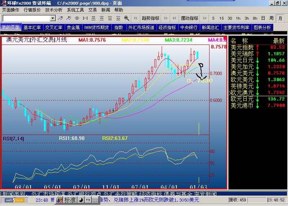Click the trend line forward arrow icon
This screenshot has height=206, width=288.
point(60,18)
